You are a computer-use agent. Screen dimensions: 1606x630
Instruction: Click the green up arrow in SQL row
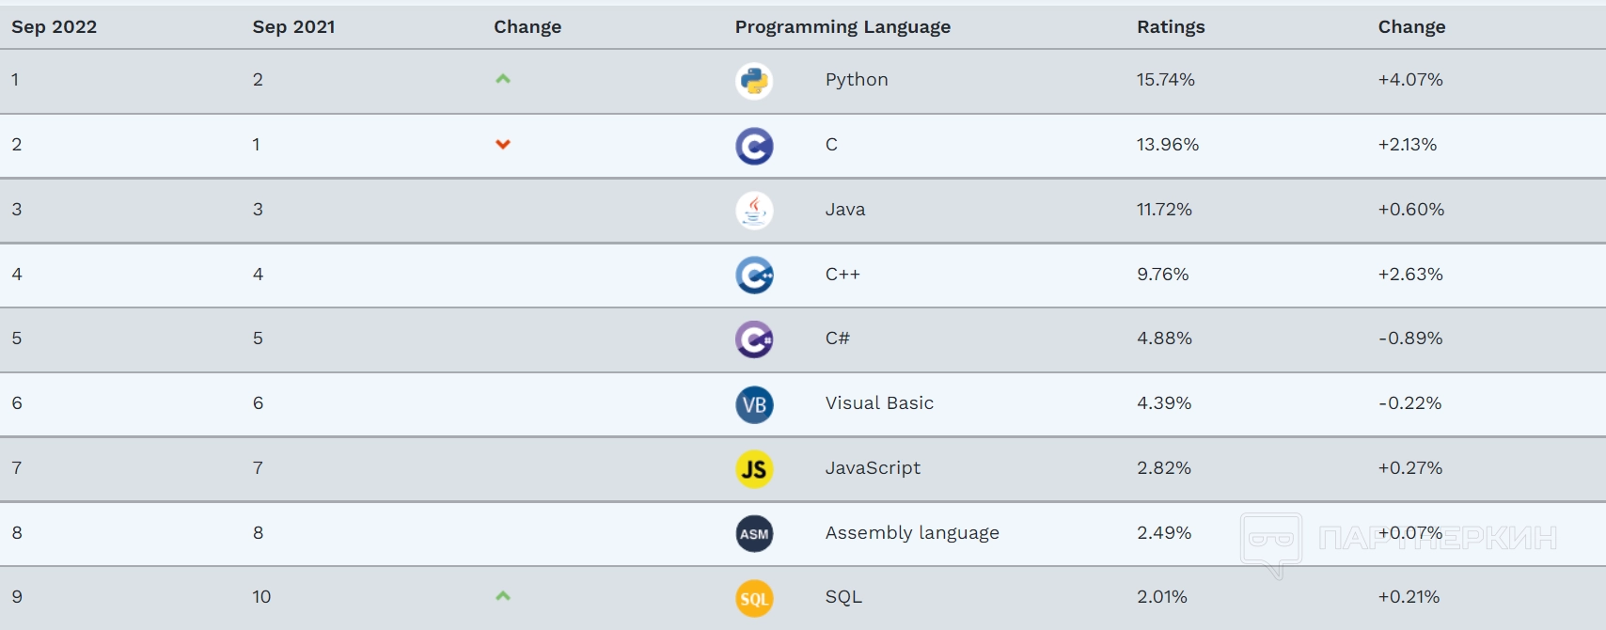(503, 595)
